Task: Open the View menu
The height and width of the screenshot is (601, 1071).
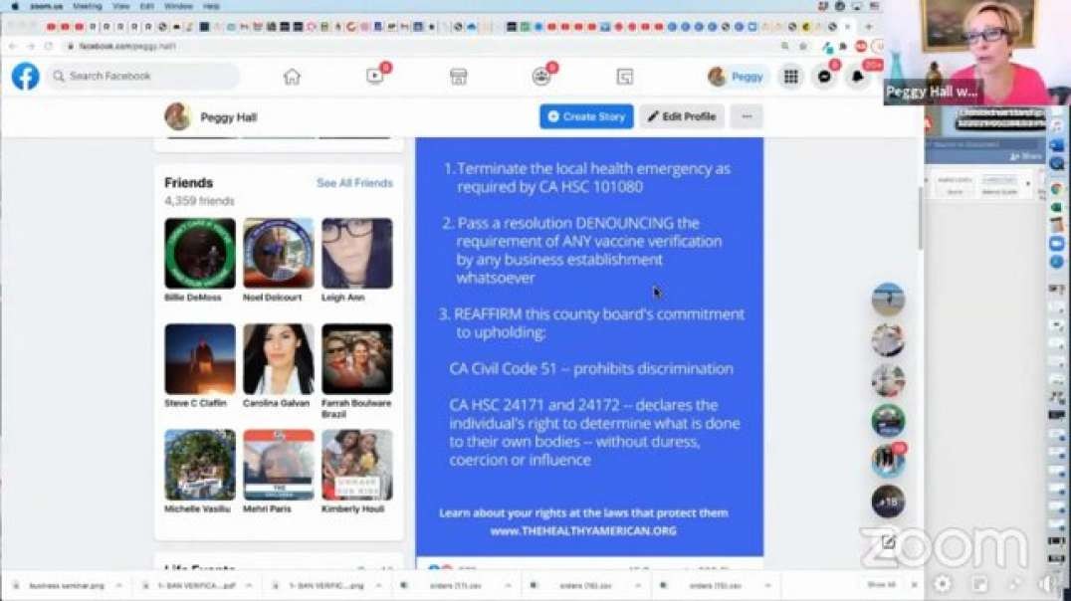Action: coord(120,6)
